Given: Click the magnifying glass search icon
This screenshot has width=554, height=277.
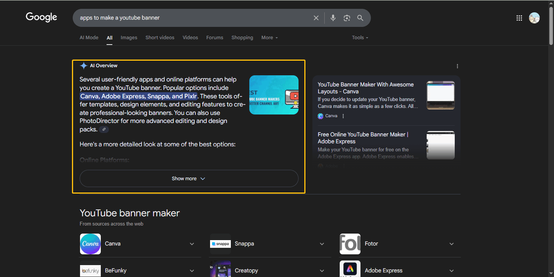Looking at the screenshot, I should pos(360,18).
